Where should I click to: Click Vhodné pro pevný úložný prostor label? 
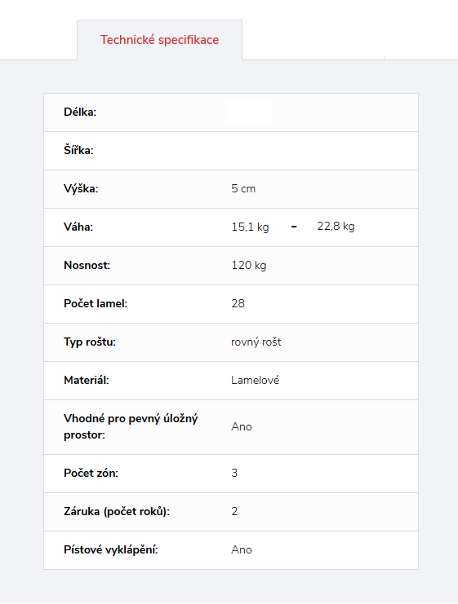[131, 427]
